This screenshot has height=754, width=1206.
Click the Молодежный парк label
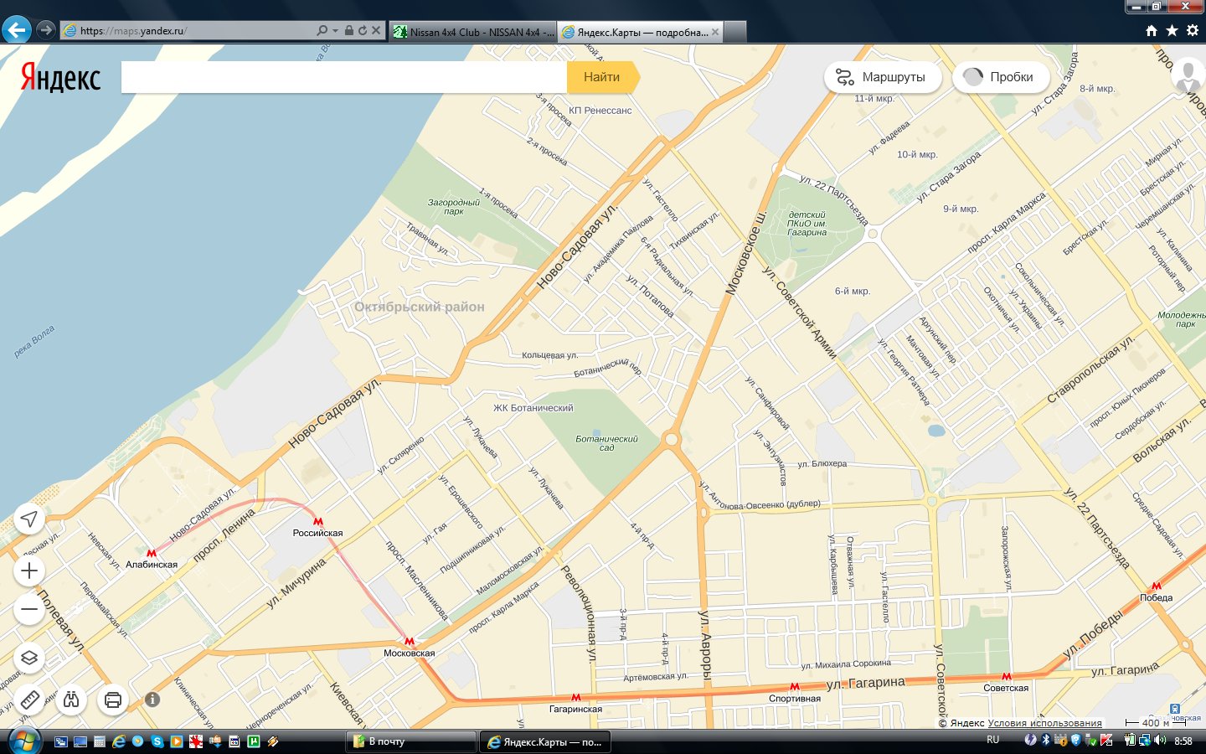tap(1181, 319)
